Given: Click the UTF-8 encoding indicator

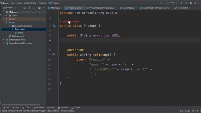Looking at the screenshot, I should (x=195, y=111).
